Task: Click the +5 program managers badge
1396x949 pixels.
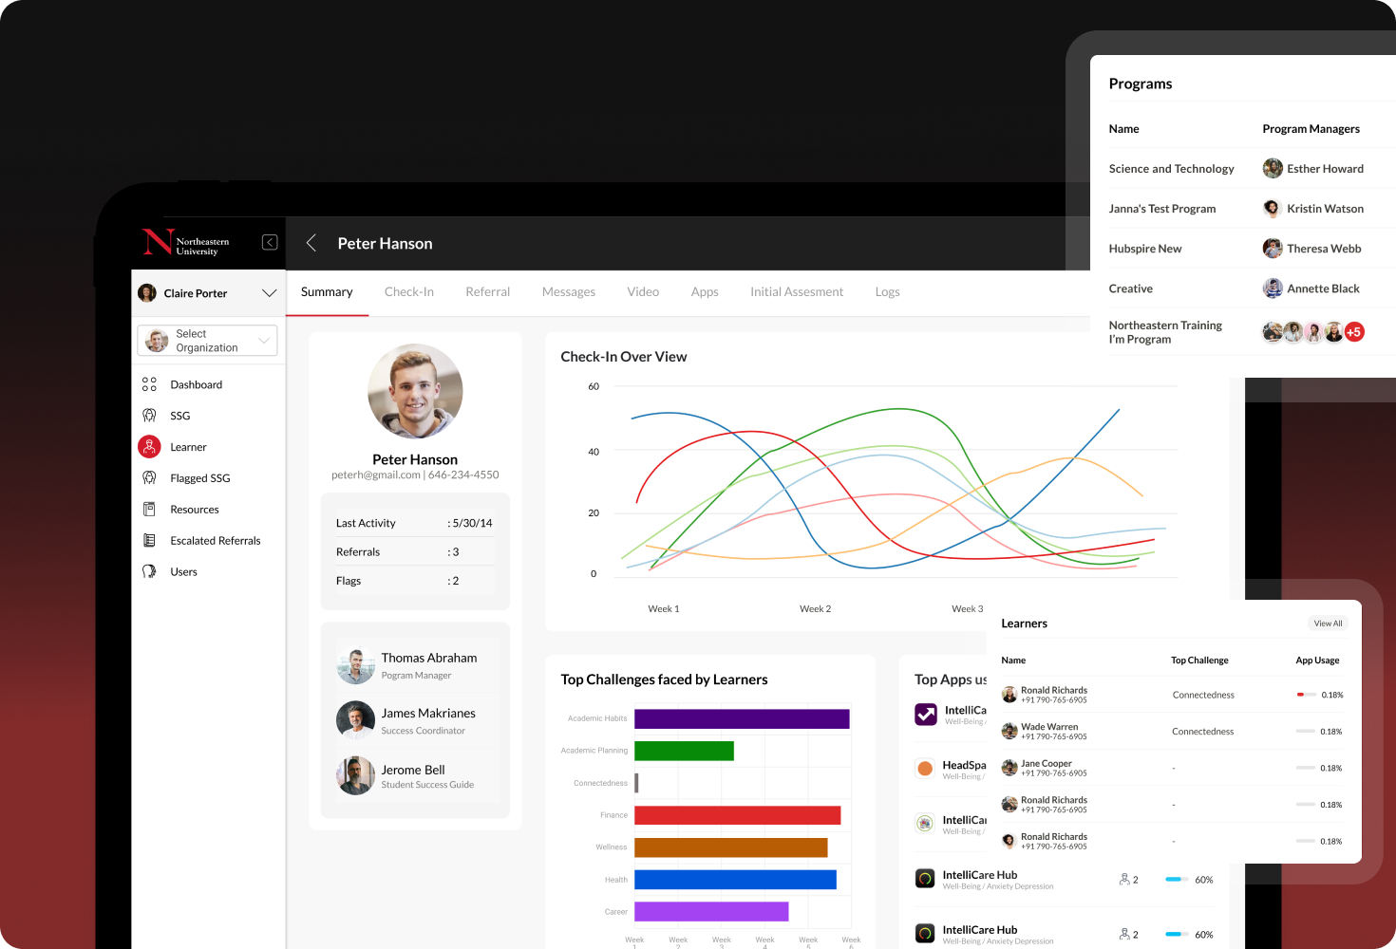Action: (1354, 332)
